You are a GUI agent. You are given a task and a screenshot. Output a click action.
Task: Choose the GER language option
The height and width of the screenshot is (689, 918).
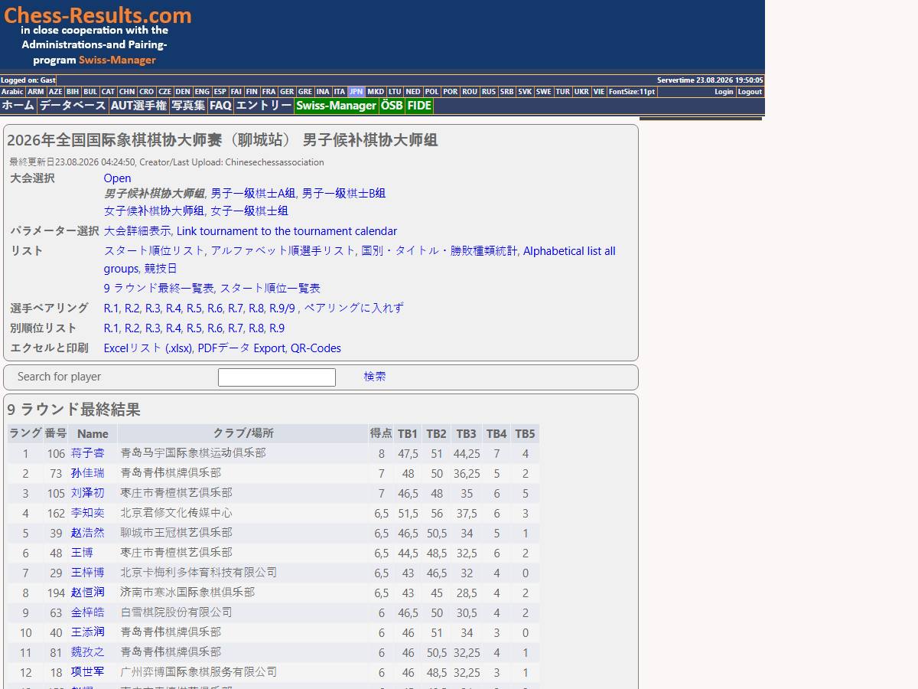[x=287, y=92]
